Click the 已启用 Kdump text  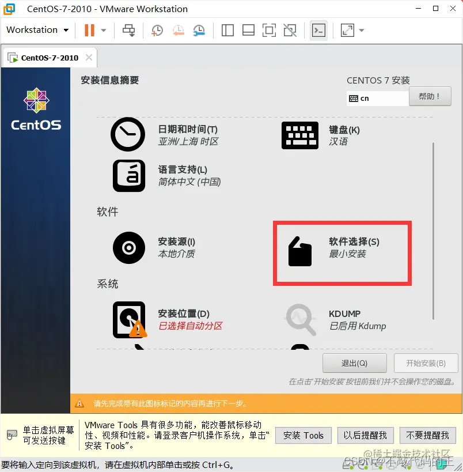(x=358, y=326)
